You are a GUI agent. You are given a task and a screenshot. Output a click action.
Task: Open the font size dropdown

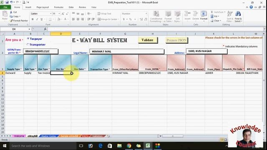(x=59, y=14)
